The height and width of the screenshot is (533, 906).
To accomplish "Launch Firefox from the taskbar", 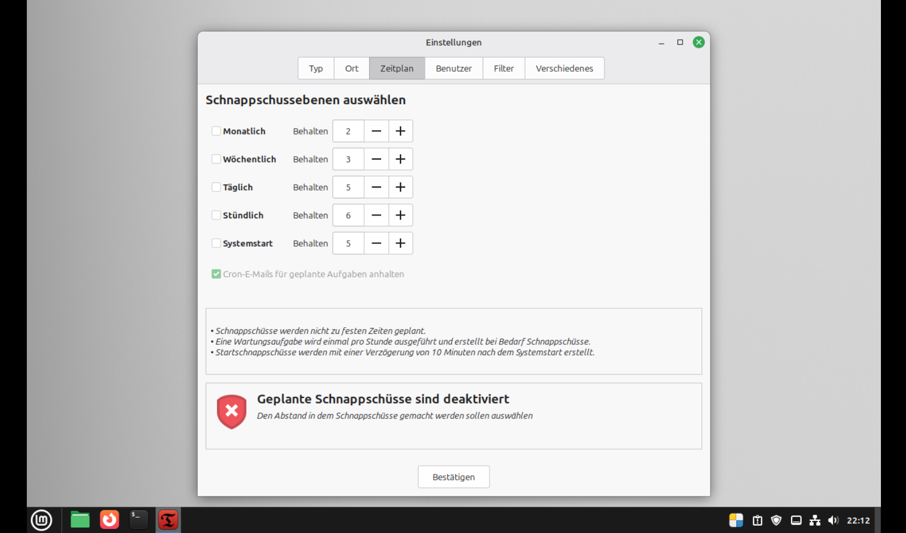I will pyautogui.click(x=109, y=520).
